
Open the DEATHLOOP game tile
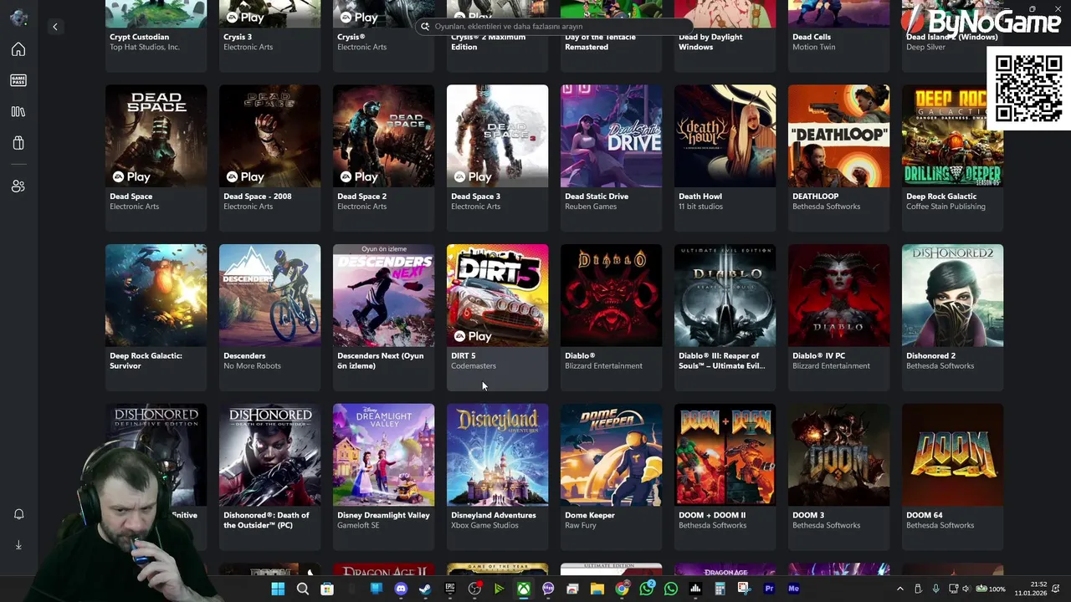(x=838, y=157)
